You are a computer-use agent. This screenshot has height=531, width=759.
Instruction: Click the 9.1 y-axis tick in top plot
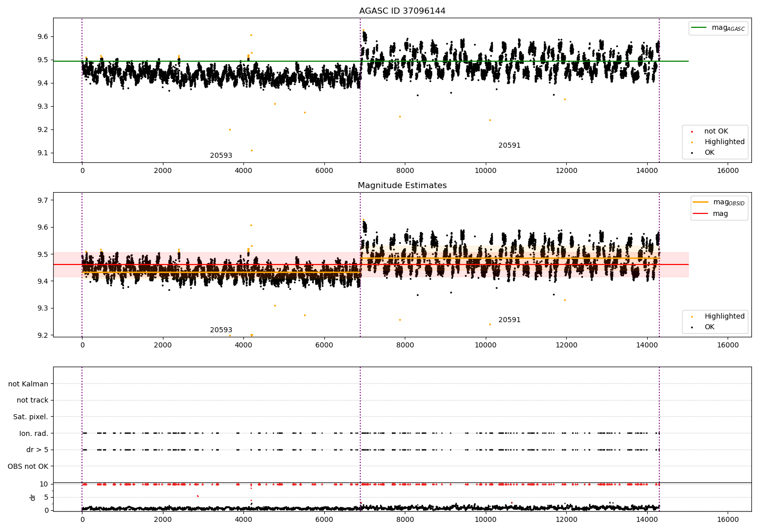[x=42, y=153]
